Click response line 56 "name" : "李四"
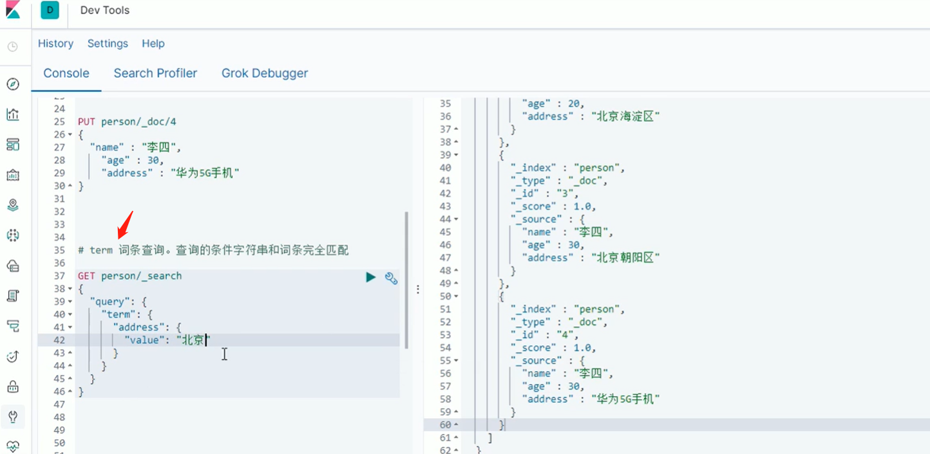 (x=568, y=374)
